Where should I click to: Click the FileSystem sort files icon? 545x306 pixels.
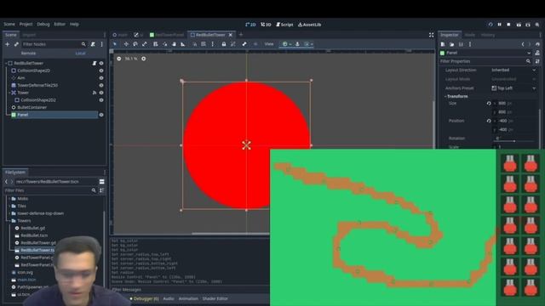coord(101,190)
